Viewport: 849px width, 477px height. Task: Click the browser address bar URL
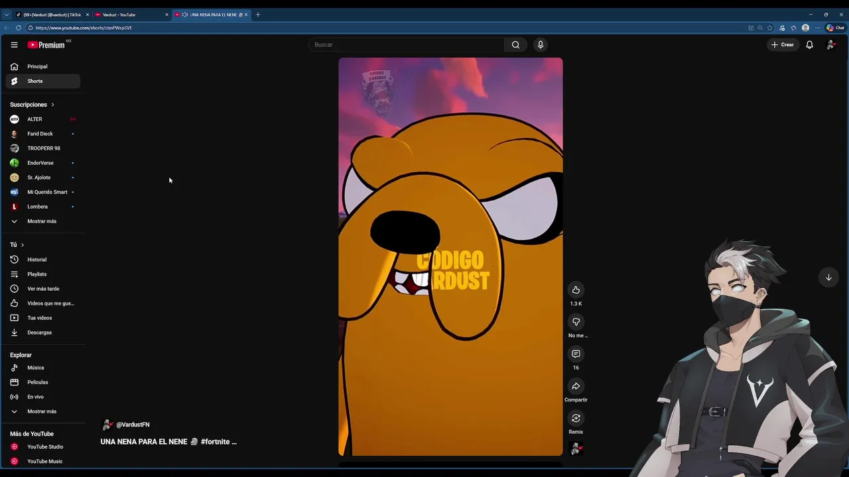[84, 28]
